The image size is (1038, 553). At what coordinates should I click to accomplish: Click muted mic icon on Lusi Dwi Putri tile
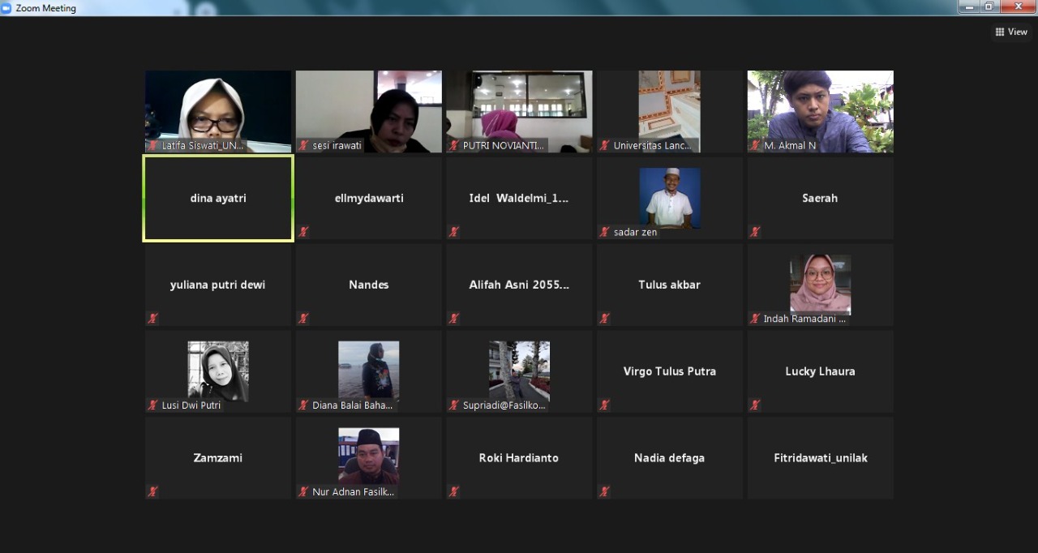click(x=152, y=405)
